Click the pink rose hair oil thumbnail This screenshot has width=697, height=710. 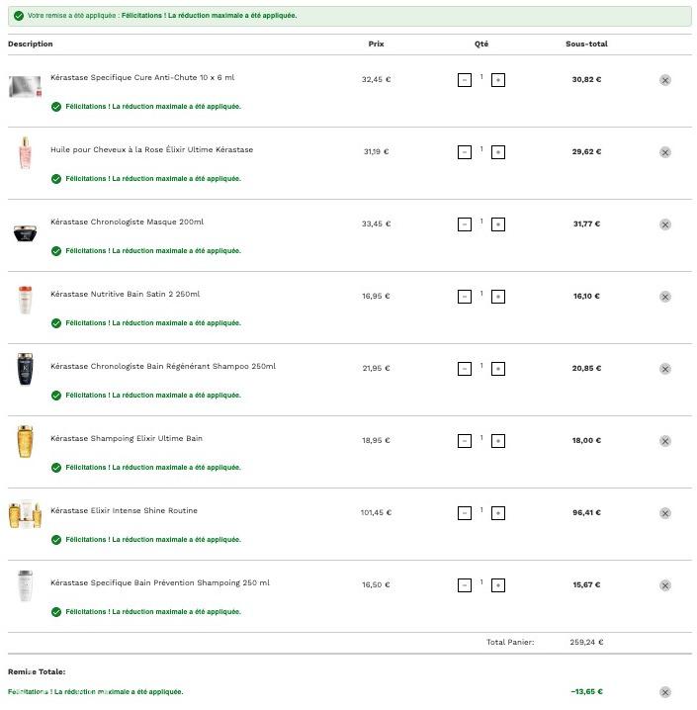25,153
